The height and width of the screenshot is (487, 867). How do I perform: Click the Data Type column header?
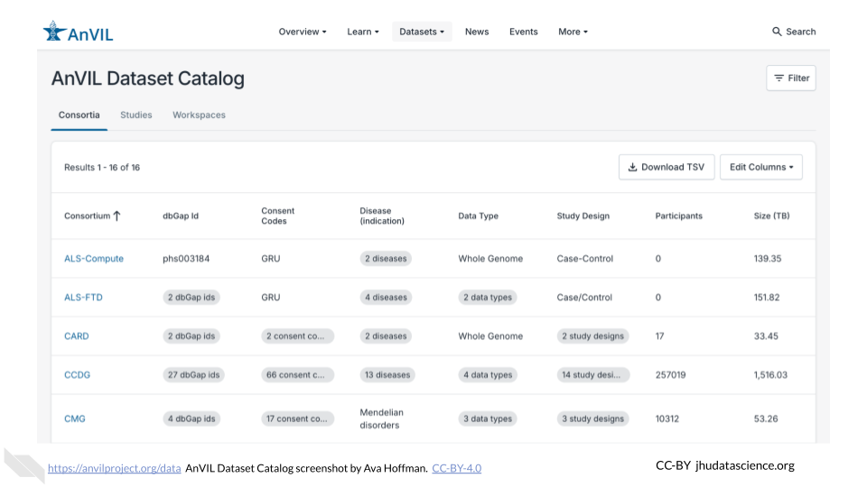point(479,216)
